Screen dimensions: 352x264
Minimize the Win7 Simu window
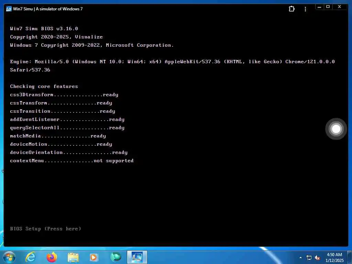tap(319, 7)
